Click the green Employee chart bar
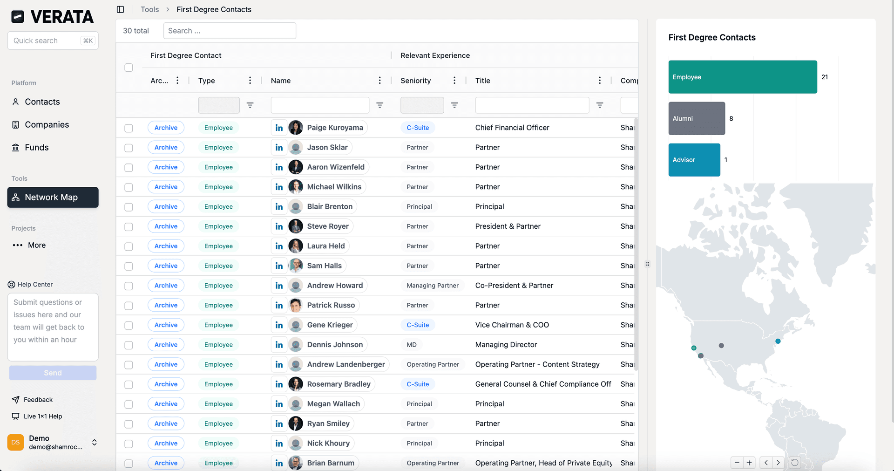894x471 pixels. click(742, 77)
